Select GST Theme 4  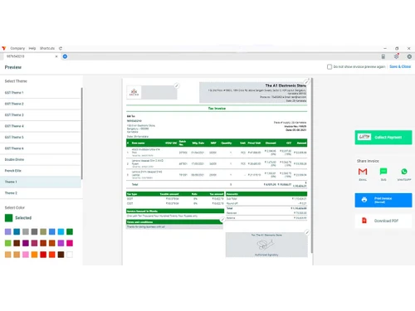41,126
